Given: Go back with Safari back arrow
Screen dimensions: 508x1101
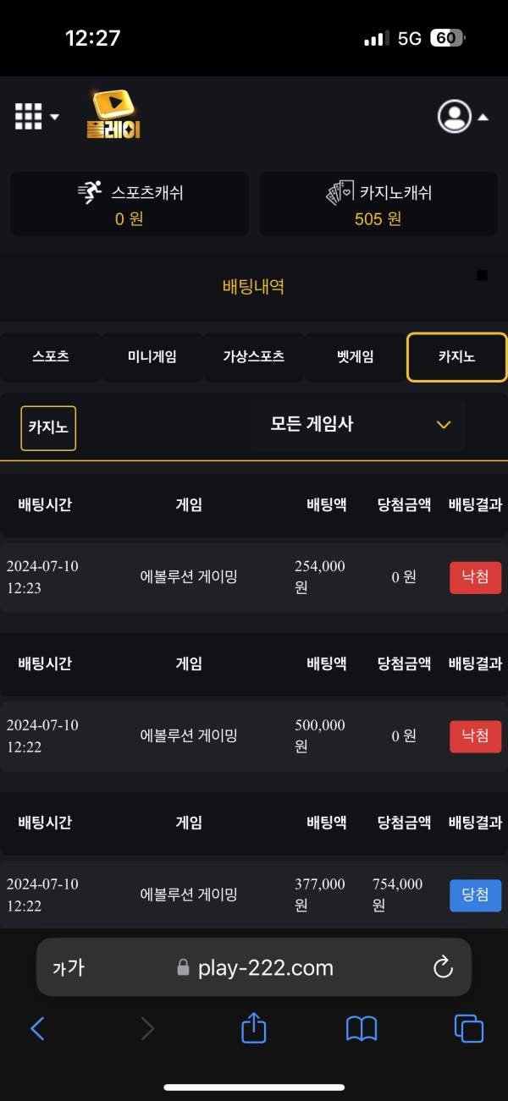Looking at the screenshot, I should 37,1028.
